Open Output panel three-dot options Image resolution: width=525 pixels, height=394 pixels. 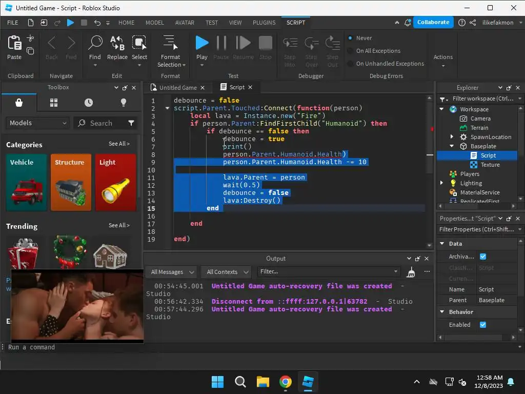[x=427, y=272]
